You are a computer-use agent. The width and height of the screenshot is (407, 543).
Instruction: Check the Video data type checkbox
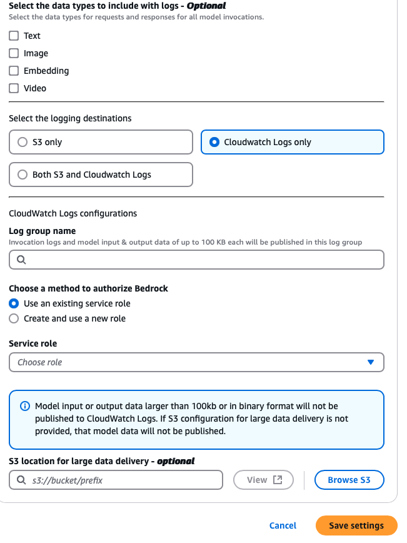tap(13, 88)
